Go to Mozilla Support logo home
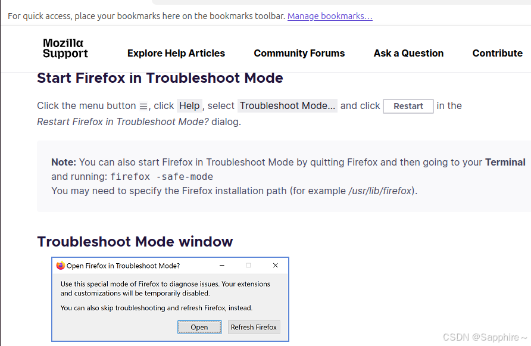The image size is (531, 346). tap(65, 48)
